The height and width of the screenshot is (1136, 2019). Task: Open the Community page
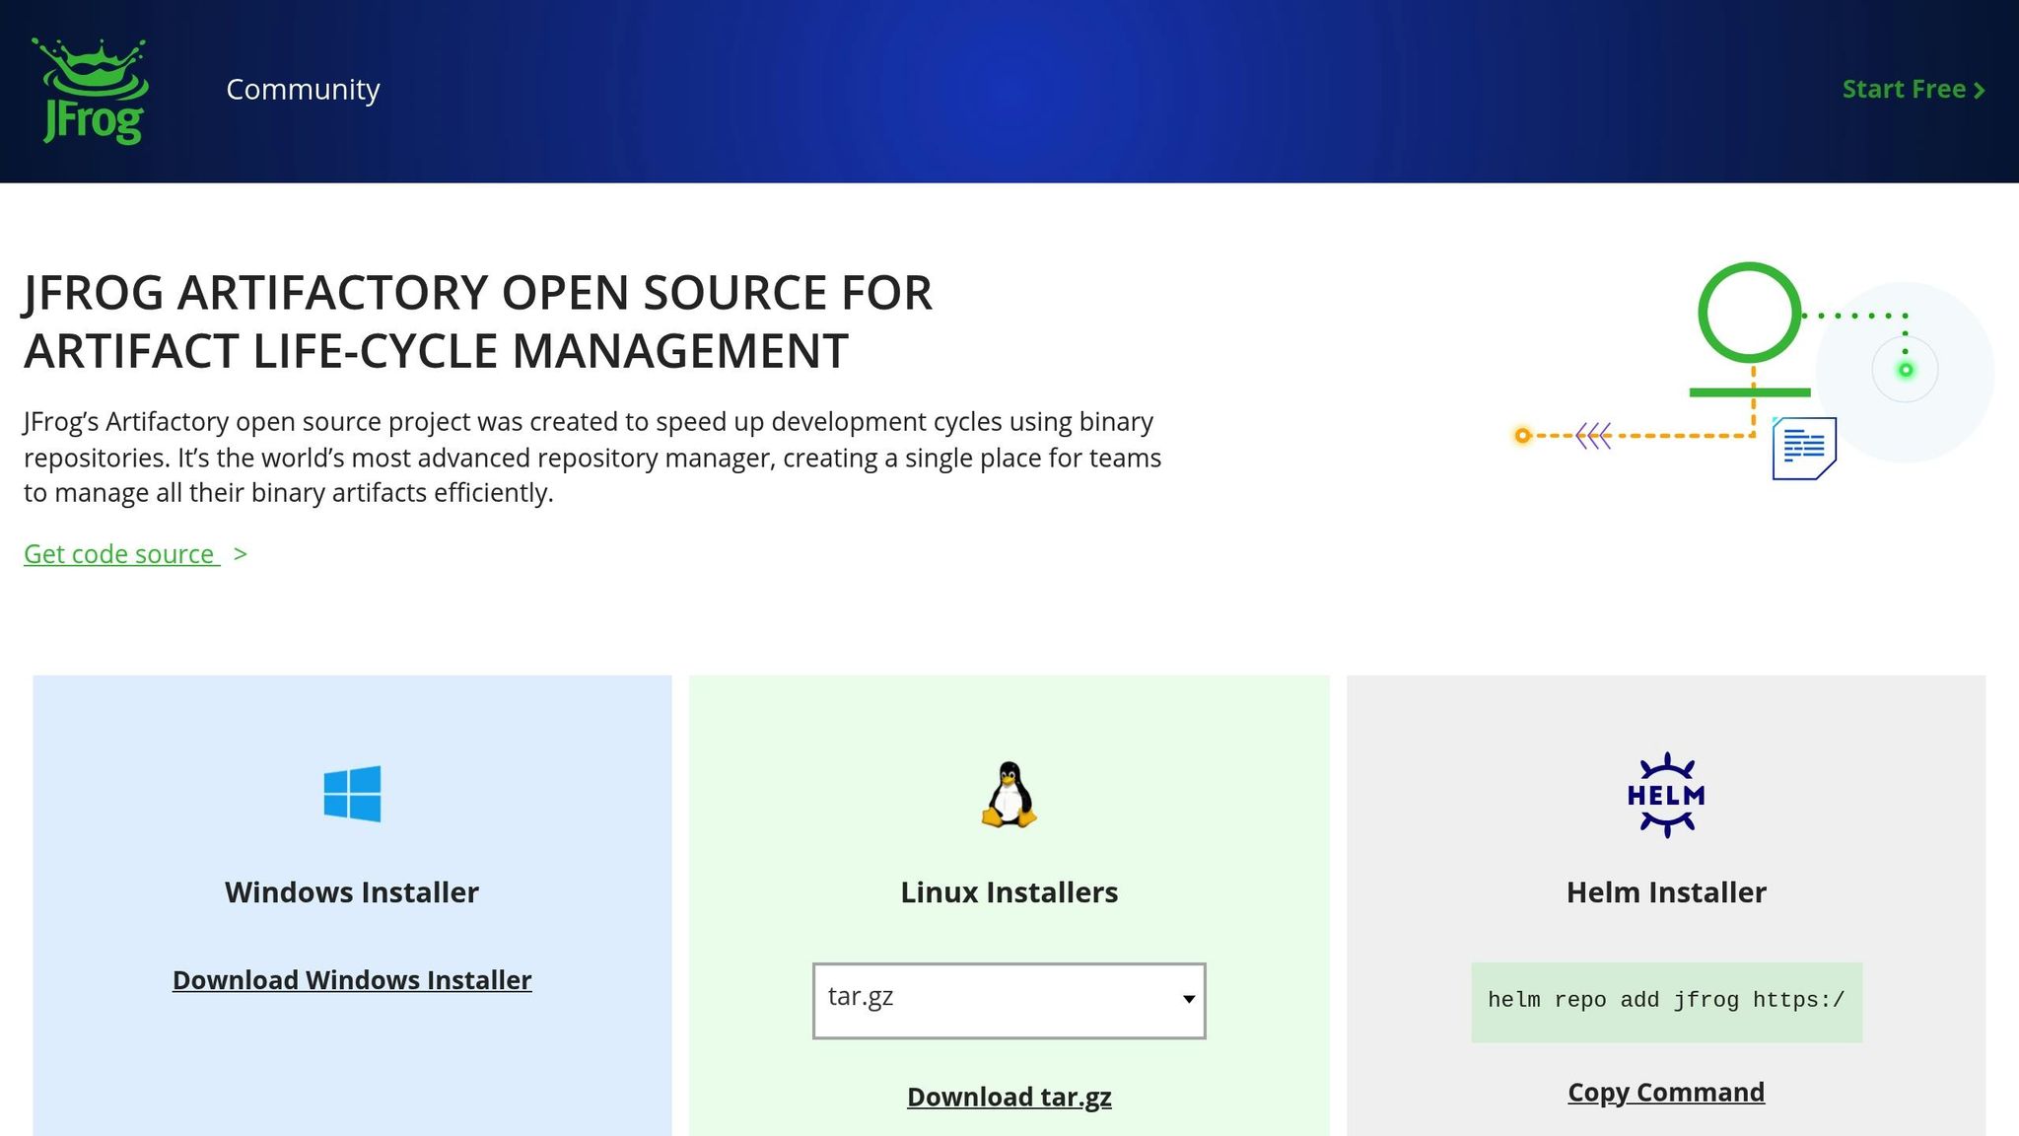pyautogui.click(x=303, y=89)
